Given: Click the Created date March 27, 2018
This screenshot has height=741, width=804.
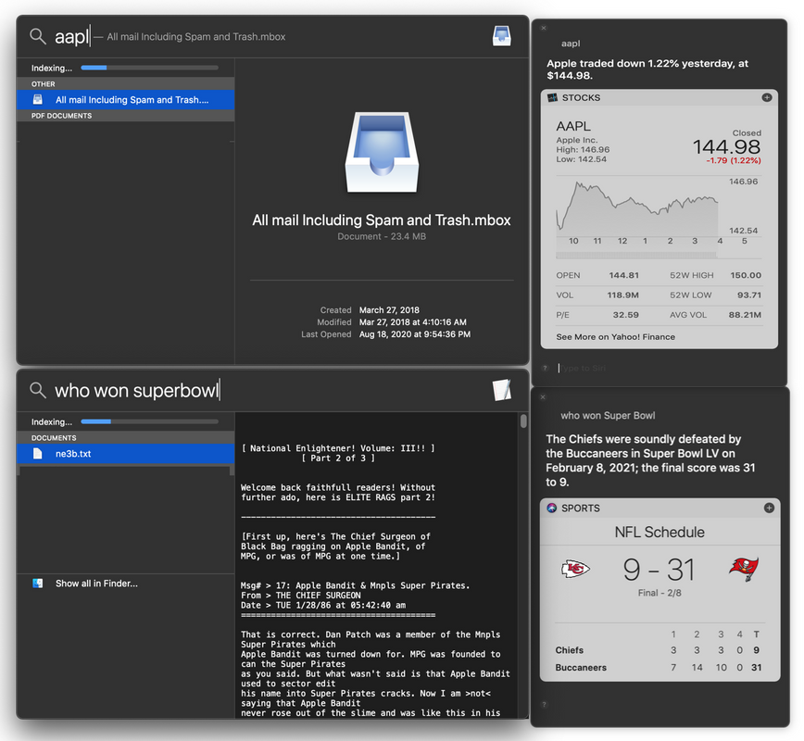Looking at the screenshot, I should tap(389, 309).
